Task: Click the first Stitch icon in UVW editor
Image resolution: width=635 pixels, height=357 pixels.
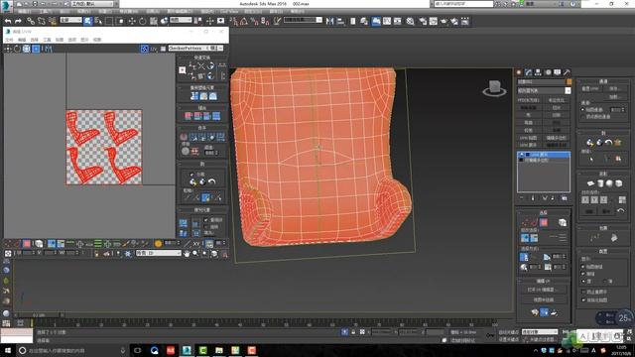Action: coord(189,116)
